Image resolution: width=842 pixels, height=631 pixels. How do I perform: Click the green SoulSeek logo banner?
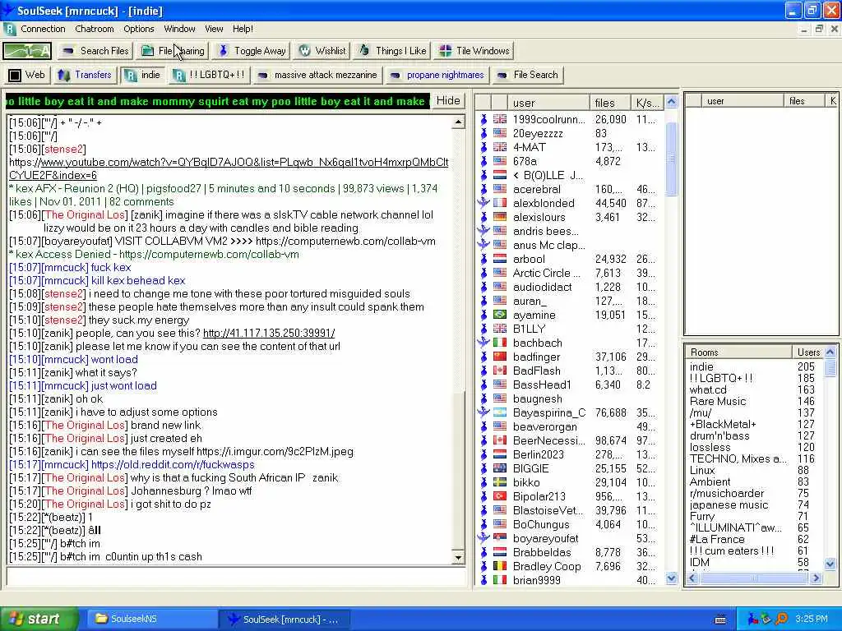(27, 51)
